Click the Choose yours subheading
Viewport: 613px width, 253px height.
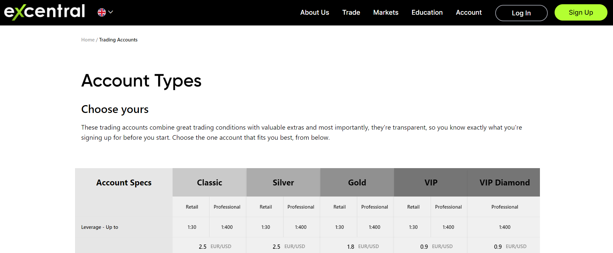(115, 109)
